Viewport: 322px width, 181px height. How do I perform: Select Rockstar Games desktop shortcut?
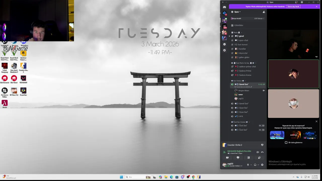click(23, 55)
